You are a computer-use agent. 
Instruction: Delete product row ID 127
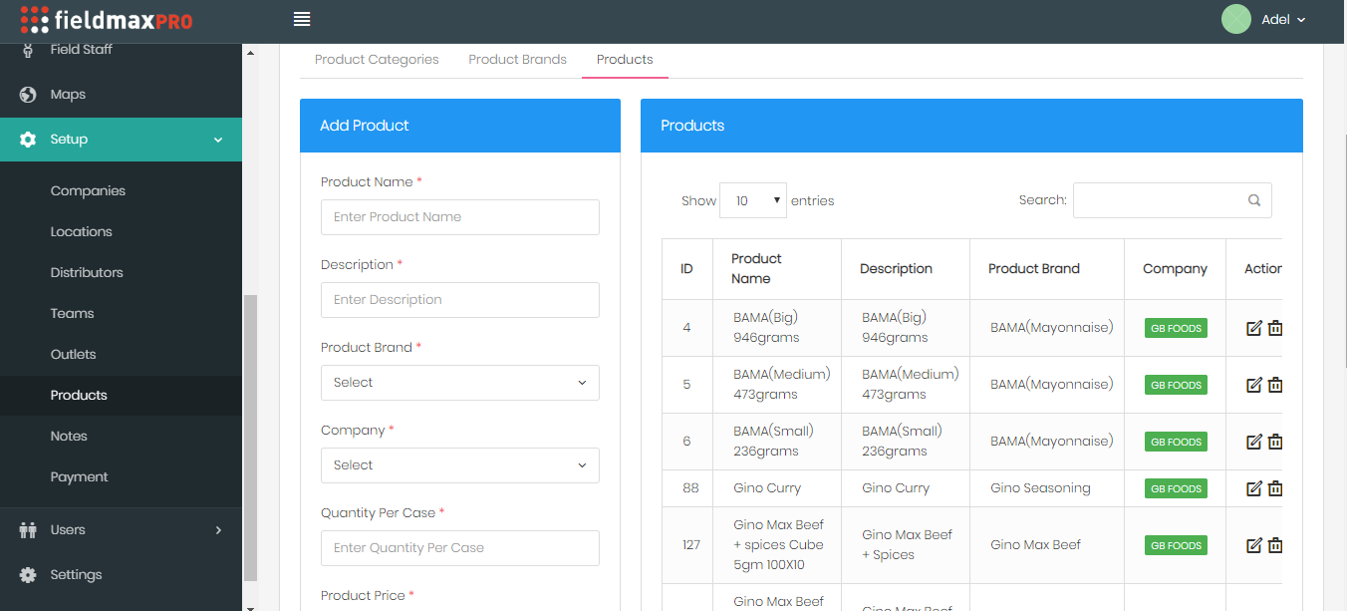[1274, 545]
